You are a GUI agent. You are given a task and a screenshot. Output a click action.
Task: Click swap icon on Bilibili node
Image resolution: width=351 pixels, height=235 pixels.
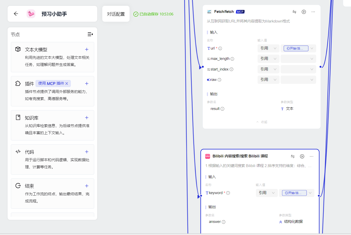(x=293, y=156)
